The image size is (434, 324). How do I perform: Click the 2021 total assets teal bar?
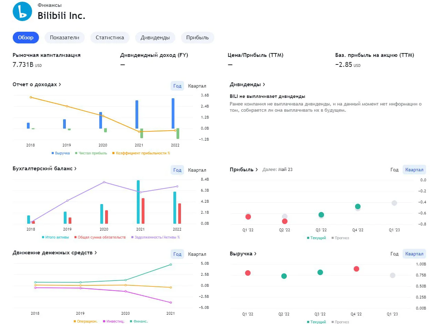[138, 202]
